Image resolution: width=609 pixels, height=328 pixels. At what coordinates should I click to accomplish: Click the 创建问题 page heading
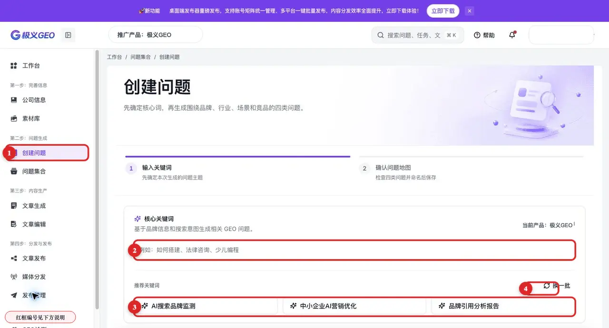(157, 87)
